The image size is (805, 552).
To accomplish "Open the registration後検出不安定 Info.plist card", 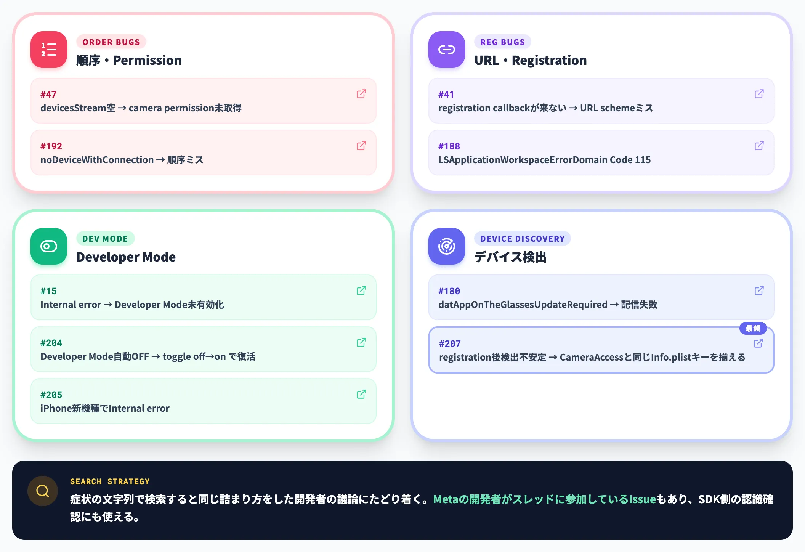I will 601,350.
